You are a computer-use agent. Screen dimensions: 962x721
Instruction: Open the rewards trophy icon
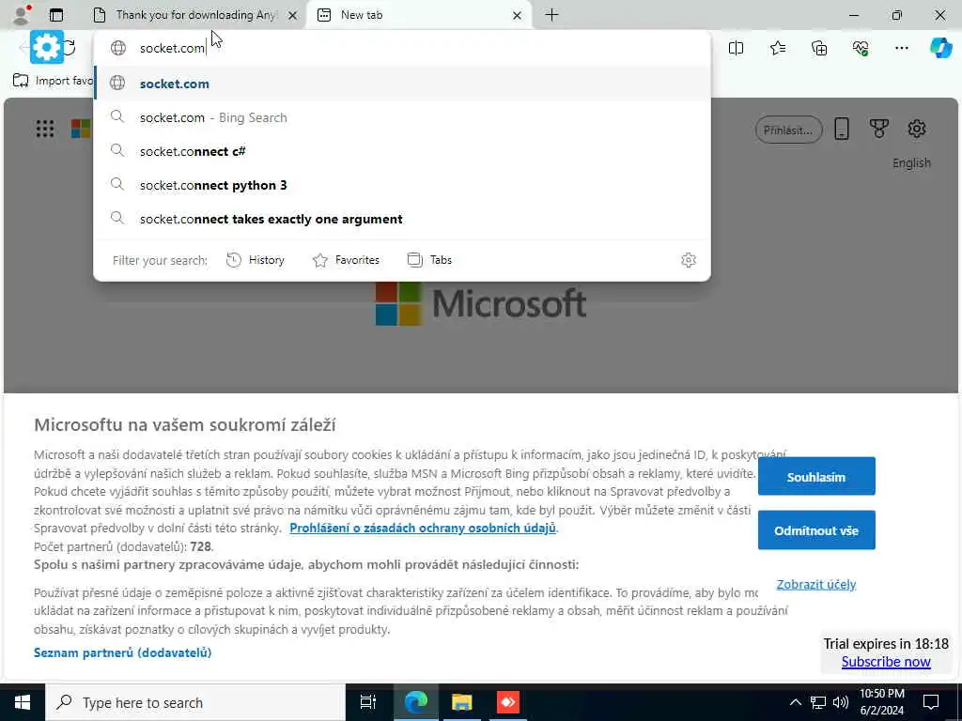(879, 129)
